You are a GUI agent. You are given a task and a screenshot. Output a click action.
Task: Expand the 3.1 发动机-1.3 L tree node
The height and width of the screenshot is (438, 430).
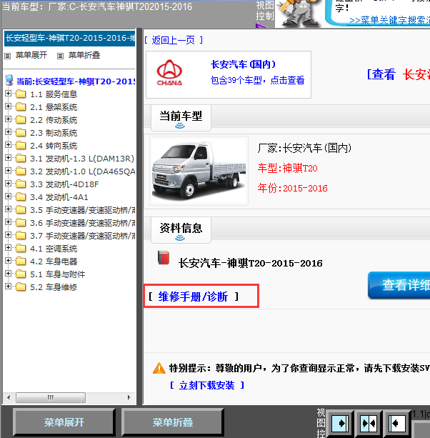(8, 157)
